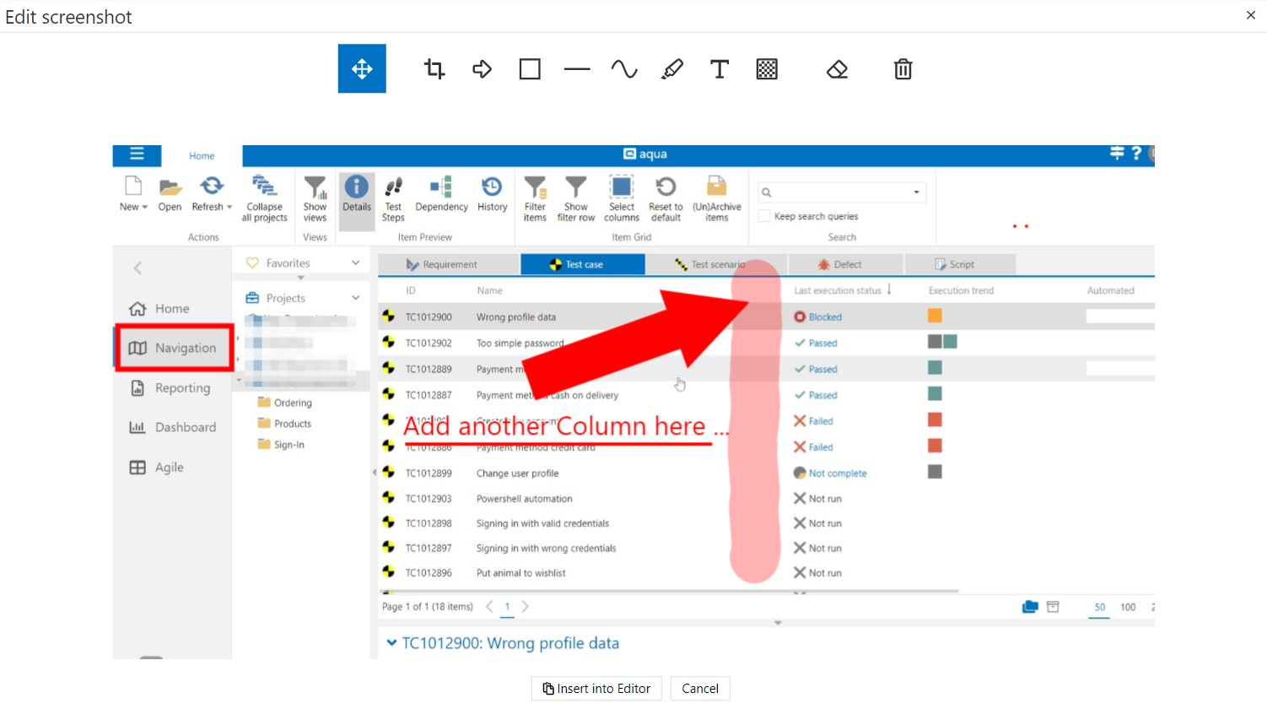
Task: Toggle Keep search queries checkbox
Action: coord(764,216)
